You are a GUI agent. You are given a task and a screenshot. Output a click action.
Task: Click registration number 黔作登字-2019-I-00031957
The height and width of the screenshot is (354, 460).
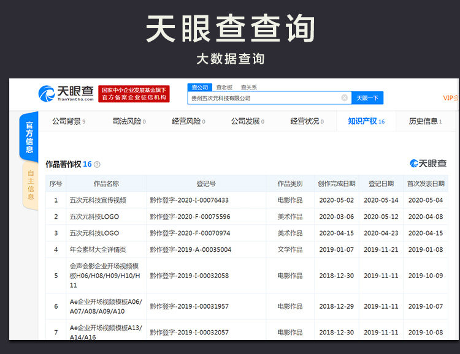coord(190,306)
